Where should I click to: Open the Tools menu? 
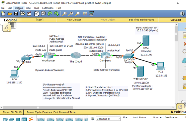click(36, 8)
